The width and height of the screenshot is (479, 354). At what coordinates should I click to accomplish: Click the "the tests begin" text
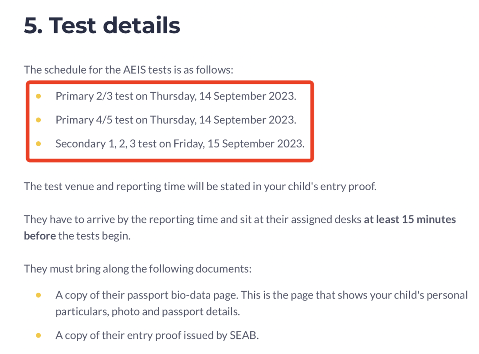click(94, 236)
